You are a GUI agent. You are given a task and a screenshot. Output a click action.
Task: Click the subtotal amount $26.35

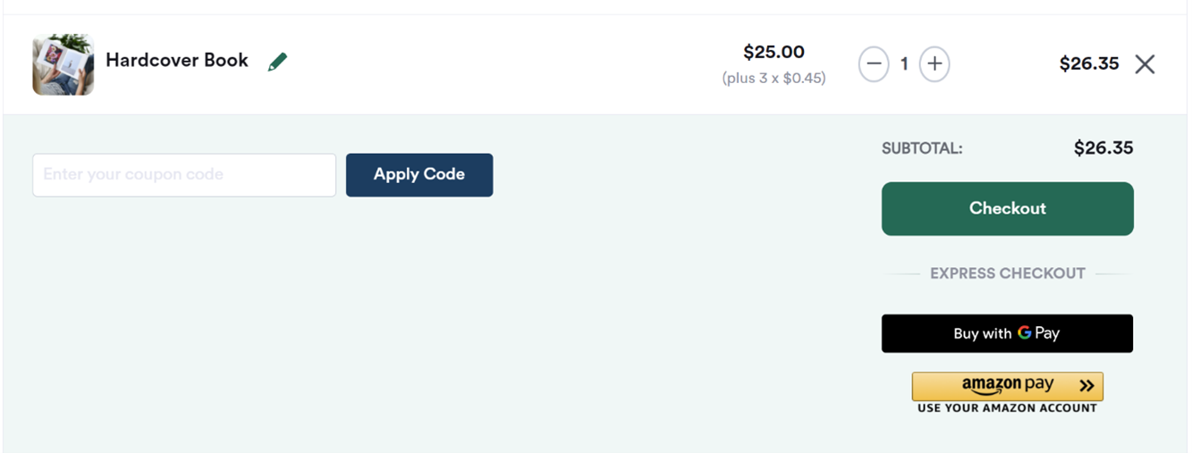[1103, 148]
